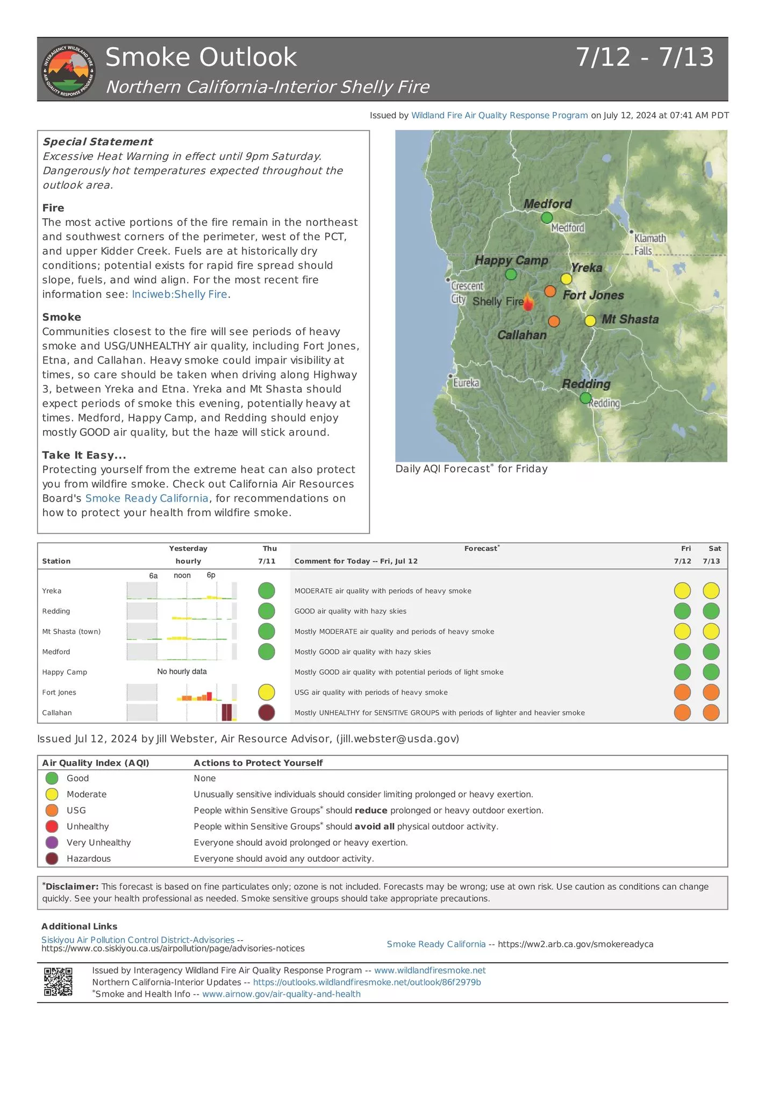Click Redding's hourly smoke bar chart

[x=182, y=611]
